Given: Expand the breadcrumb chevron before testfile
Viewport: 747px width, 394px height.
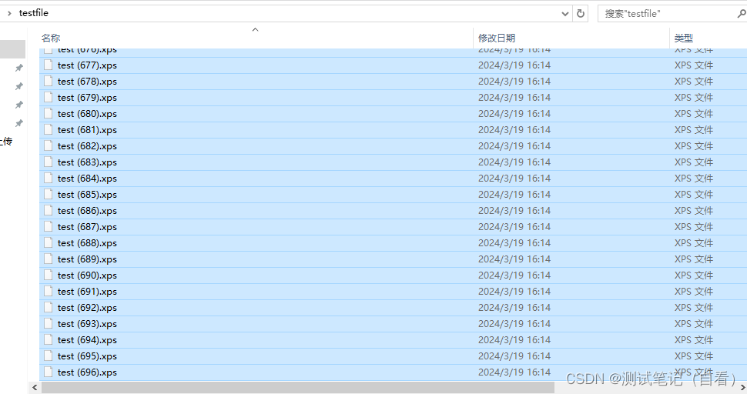Looking at the screenshot, I should pyautogui.click(x=9, y=13).
